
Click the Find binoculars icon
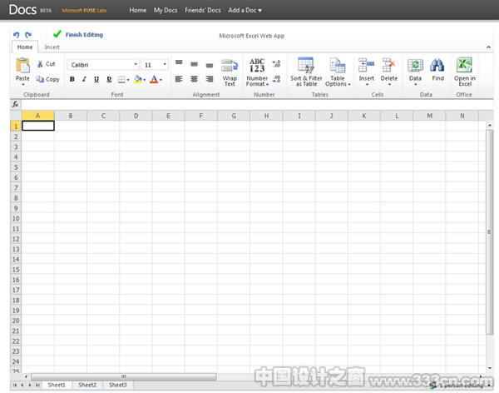point(437,66)
